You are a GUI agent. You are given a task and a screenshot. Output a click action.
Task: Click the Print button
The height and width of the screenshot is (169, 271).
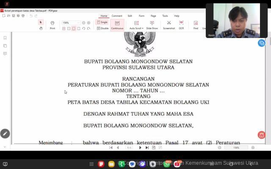coord(53,25)
